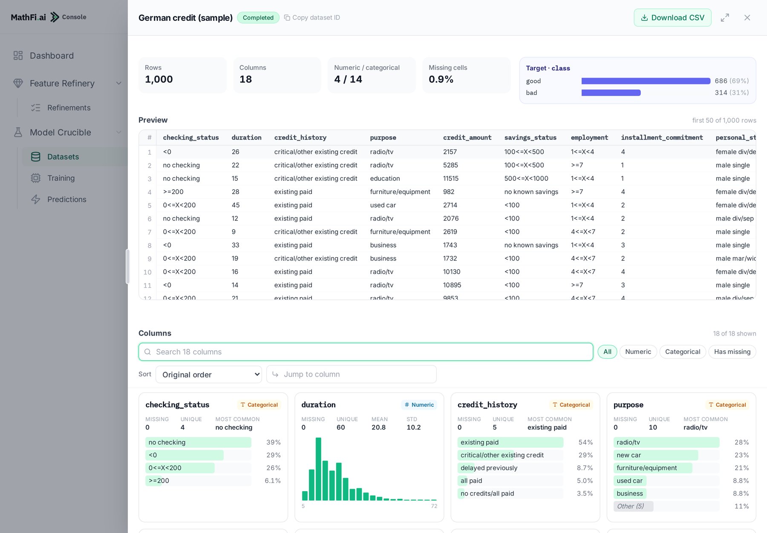Click the Refinements checklist icon
The height and width of the screenshot is (533, 767).
click(36, 107)
